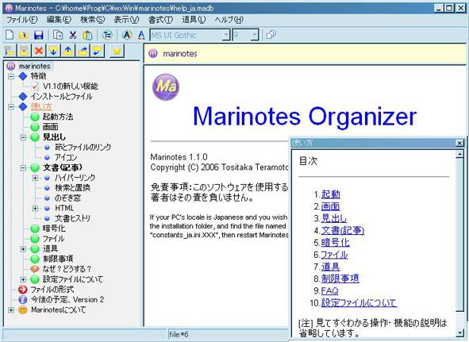Expand the 設定ファイルについて tree node
This screenshot has width=469, height=342.
tap(23, 279)
